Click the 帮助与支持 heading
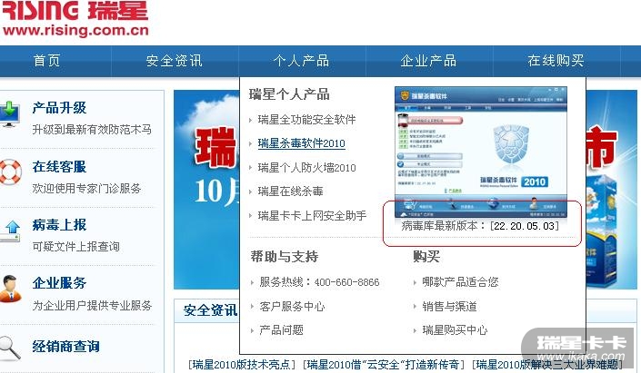This screenshot has width=641, height=373. click(x=284, y=257)
